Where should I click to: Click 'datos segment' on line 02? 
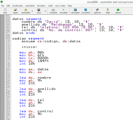click(x=27, y=19)
